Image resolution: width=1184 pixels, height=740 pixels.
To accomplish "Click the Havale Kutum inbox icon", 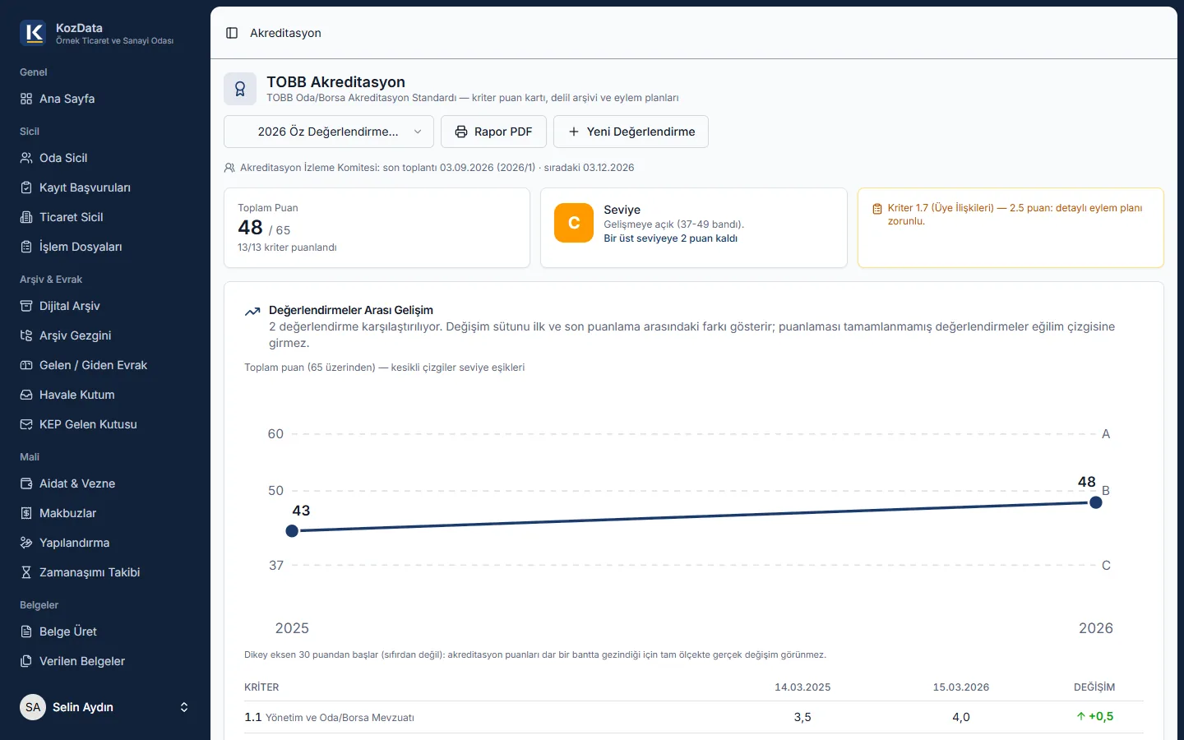I will point(26,395).
